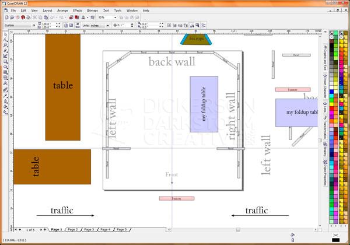Open the Arrange menu
The width and height of the screenshot is (350, 245).
(62, 10)
